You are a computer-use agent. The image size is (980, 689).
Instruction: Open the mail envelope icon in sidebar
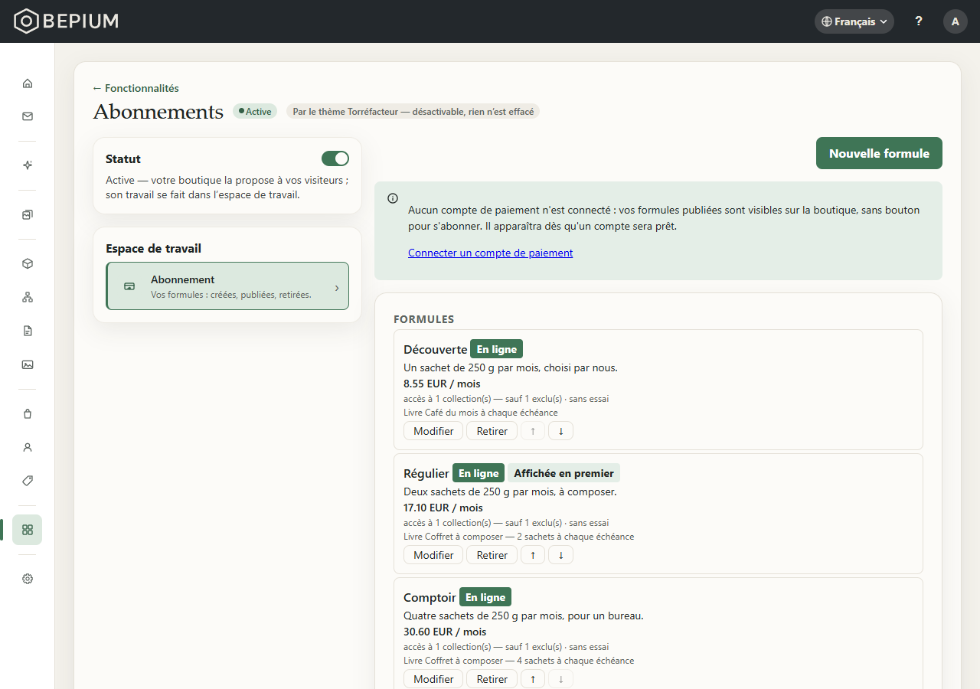pyautogui.click(x=28, y=116)
